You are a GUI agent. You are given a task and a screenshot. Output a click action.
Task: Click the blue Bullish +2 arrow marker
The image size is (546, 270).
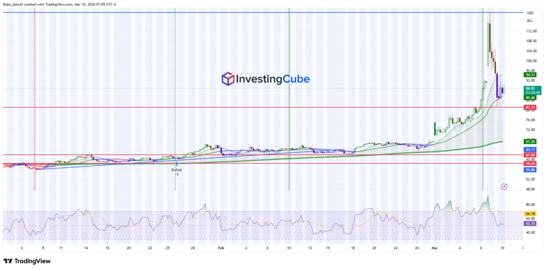pyautogui.click(x=176, y=163)
